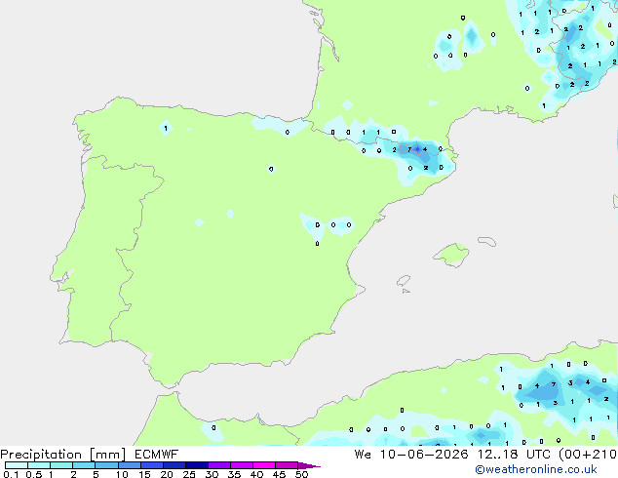Click the 'Precipitation' title word
Screen dimensions: 618x478
click(41, 455)
